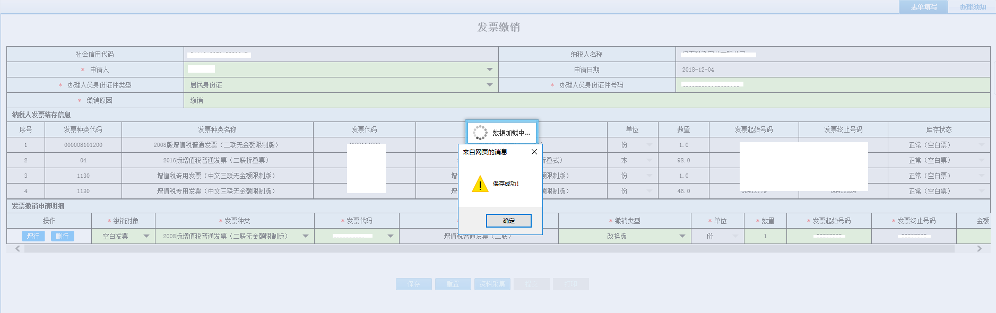
Task: Click the 资料采集 button
Action: [x=492, y=284]
